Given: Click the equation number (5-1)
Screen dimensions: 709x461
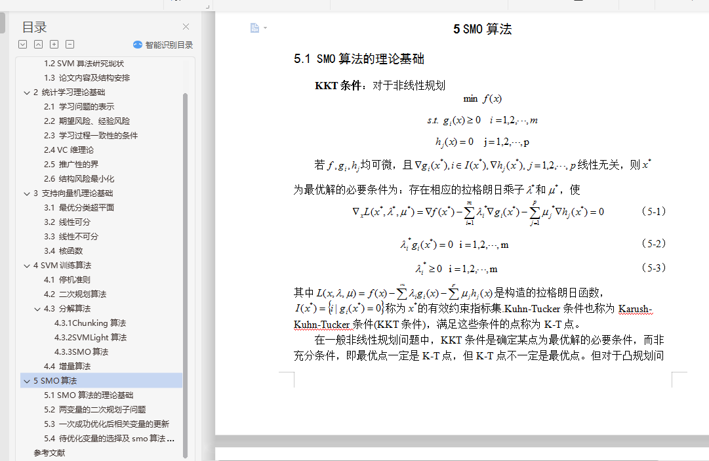Looking at the screenshot, I should point(654,212).
